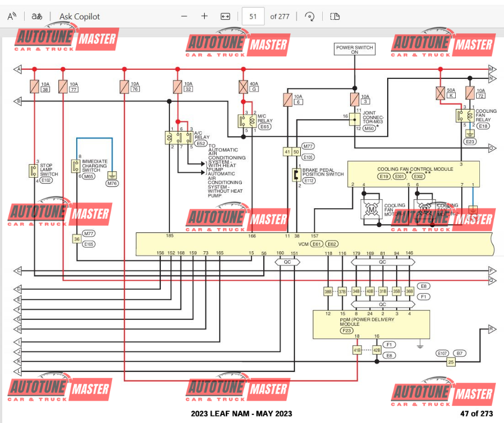Click the POWER SWITCH ON box
Screen dimensions: 504x423
coord(354,50)
